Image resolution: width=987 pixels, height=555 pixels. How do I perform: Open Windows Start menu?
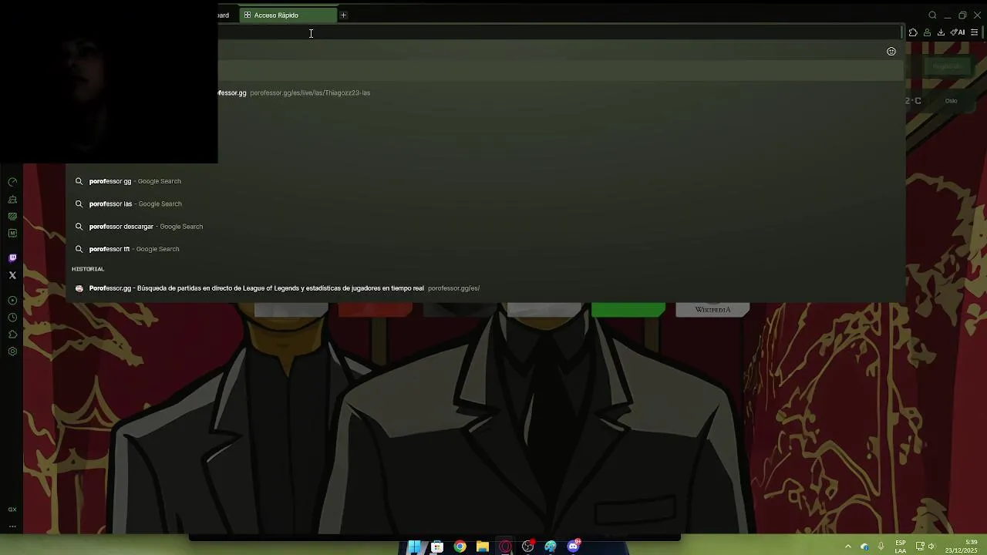pos(414,547)
